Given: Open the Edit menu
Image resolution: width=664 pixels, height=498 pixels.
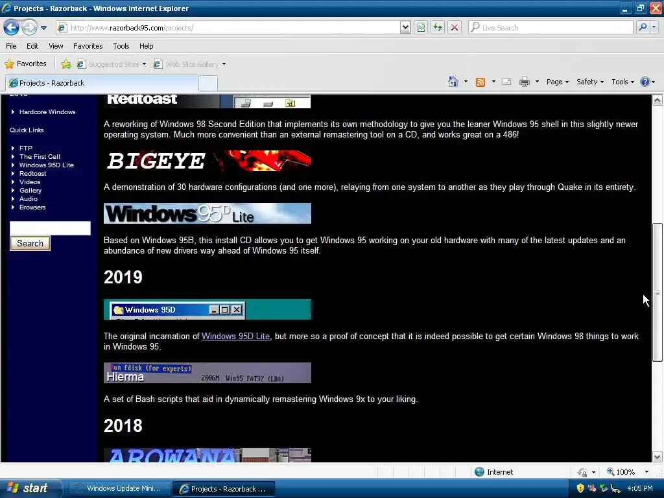Looking at the screenshot, I should pos(32,46).
